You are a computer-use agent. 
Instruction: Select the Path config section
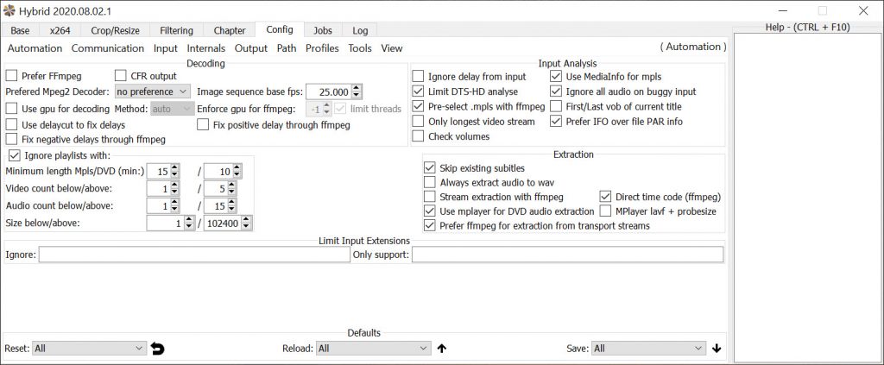pos(287,48)
